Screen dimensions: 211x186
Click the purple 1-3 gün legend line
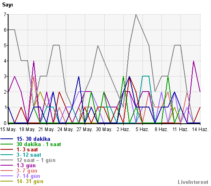tap(6, 165)
